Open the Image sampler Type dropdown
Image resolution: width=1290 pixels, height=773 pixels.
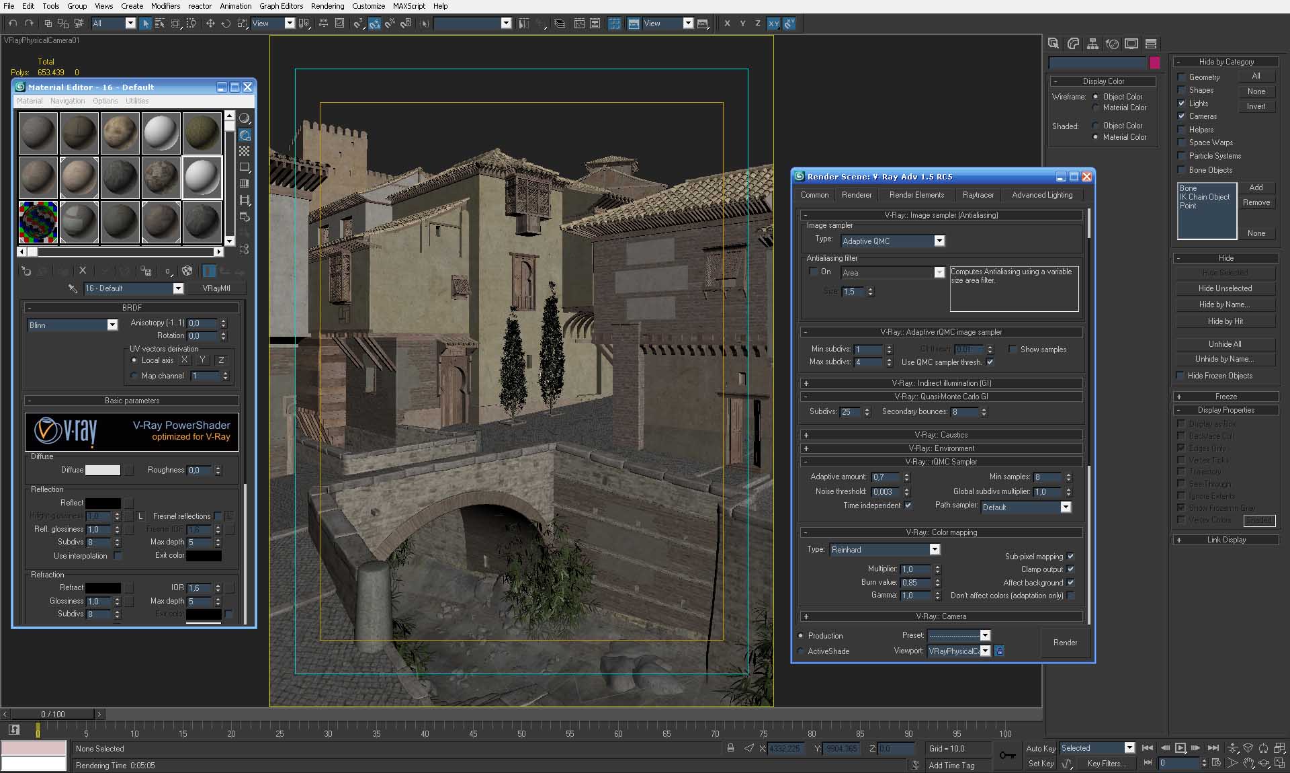click(939, 241)
